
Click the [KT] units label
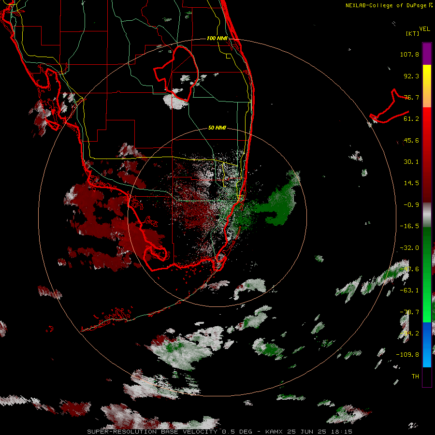413,33
